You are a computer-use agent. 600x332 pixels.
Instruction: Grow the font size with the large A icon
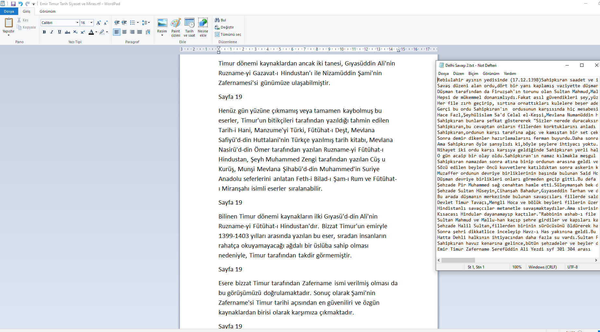(98, 23)
